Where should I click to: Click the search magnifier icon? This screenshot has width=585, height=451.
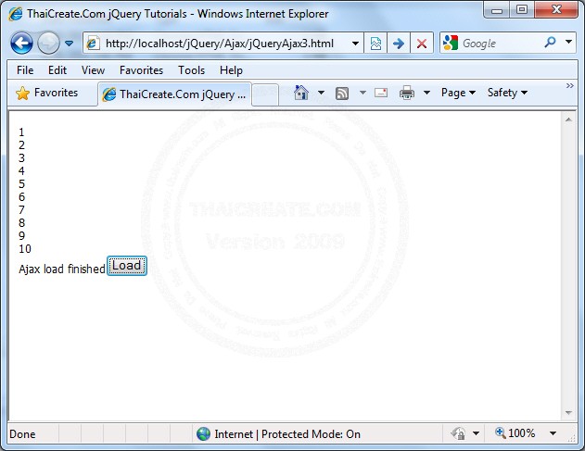point(550,43)
